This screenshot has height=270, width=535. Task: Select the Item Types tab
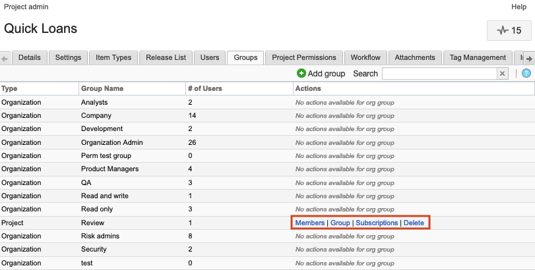click(x=113, y=58)
